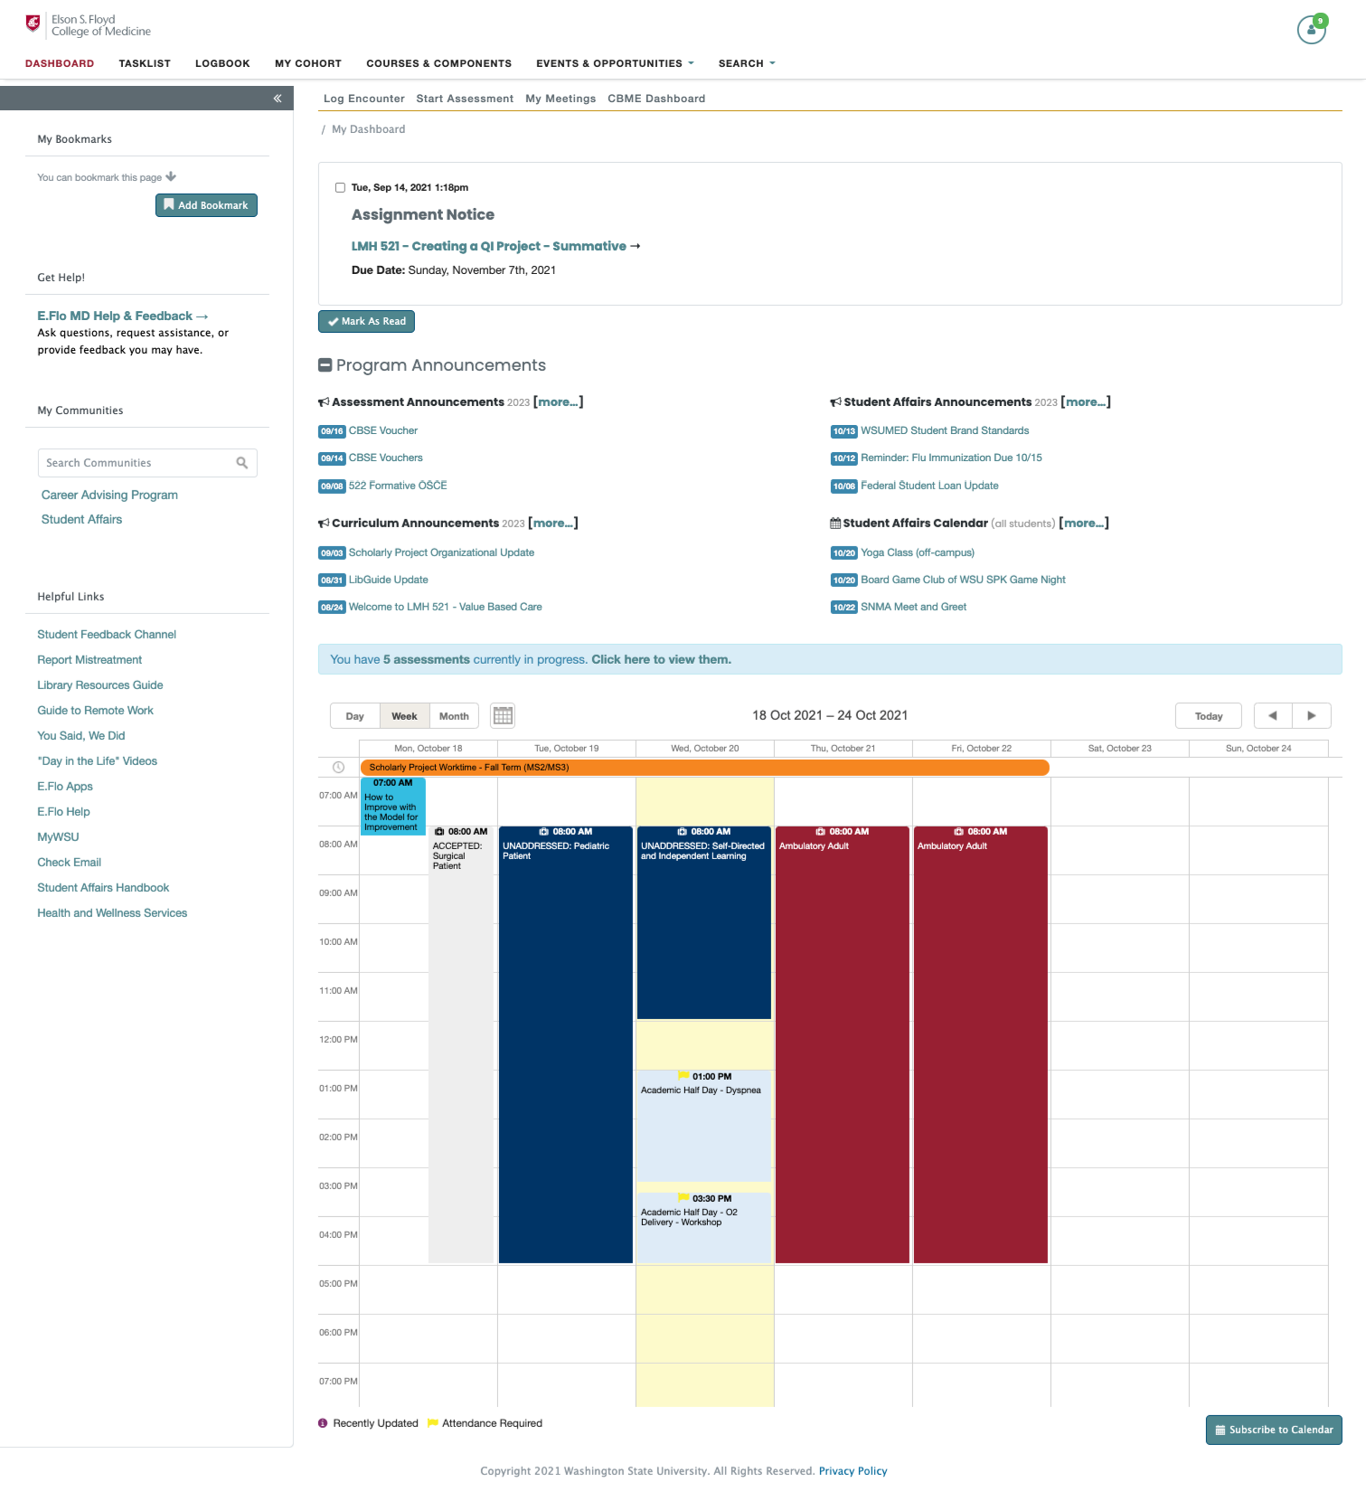The image size is (1366, 1492).
Task: Switch calendar to Month view
Action: pos(454,716)
